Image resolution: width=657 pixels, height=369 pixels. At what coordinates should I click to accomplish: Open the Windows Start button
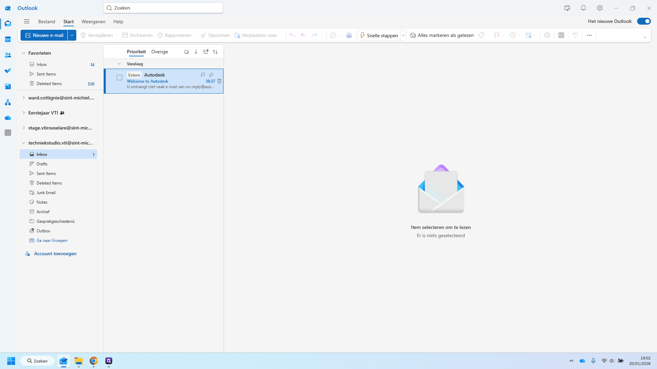[11, 361]
